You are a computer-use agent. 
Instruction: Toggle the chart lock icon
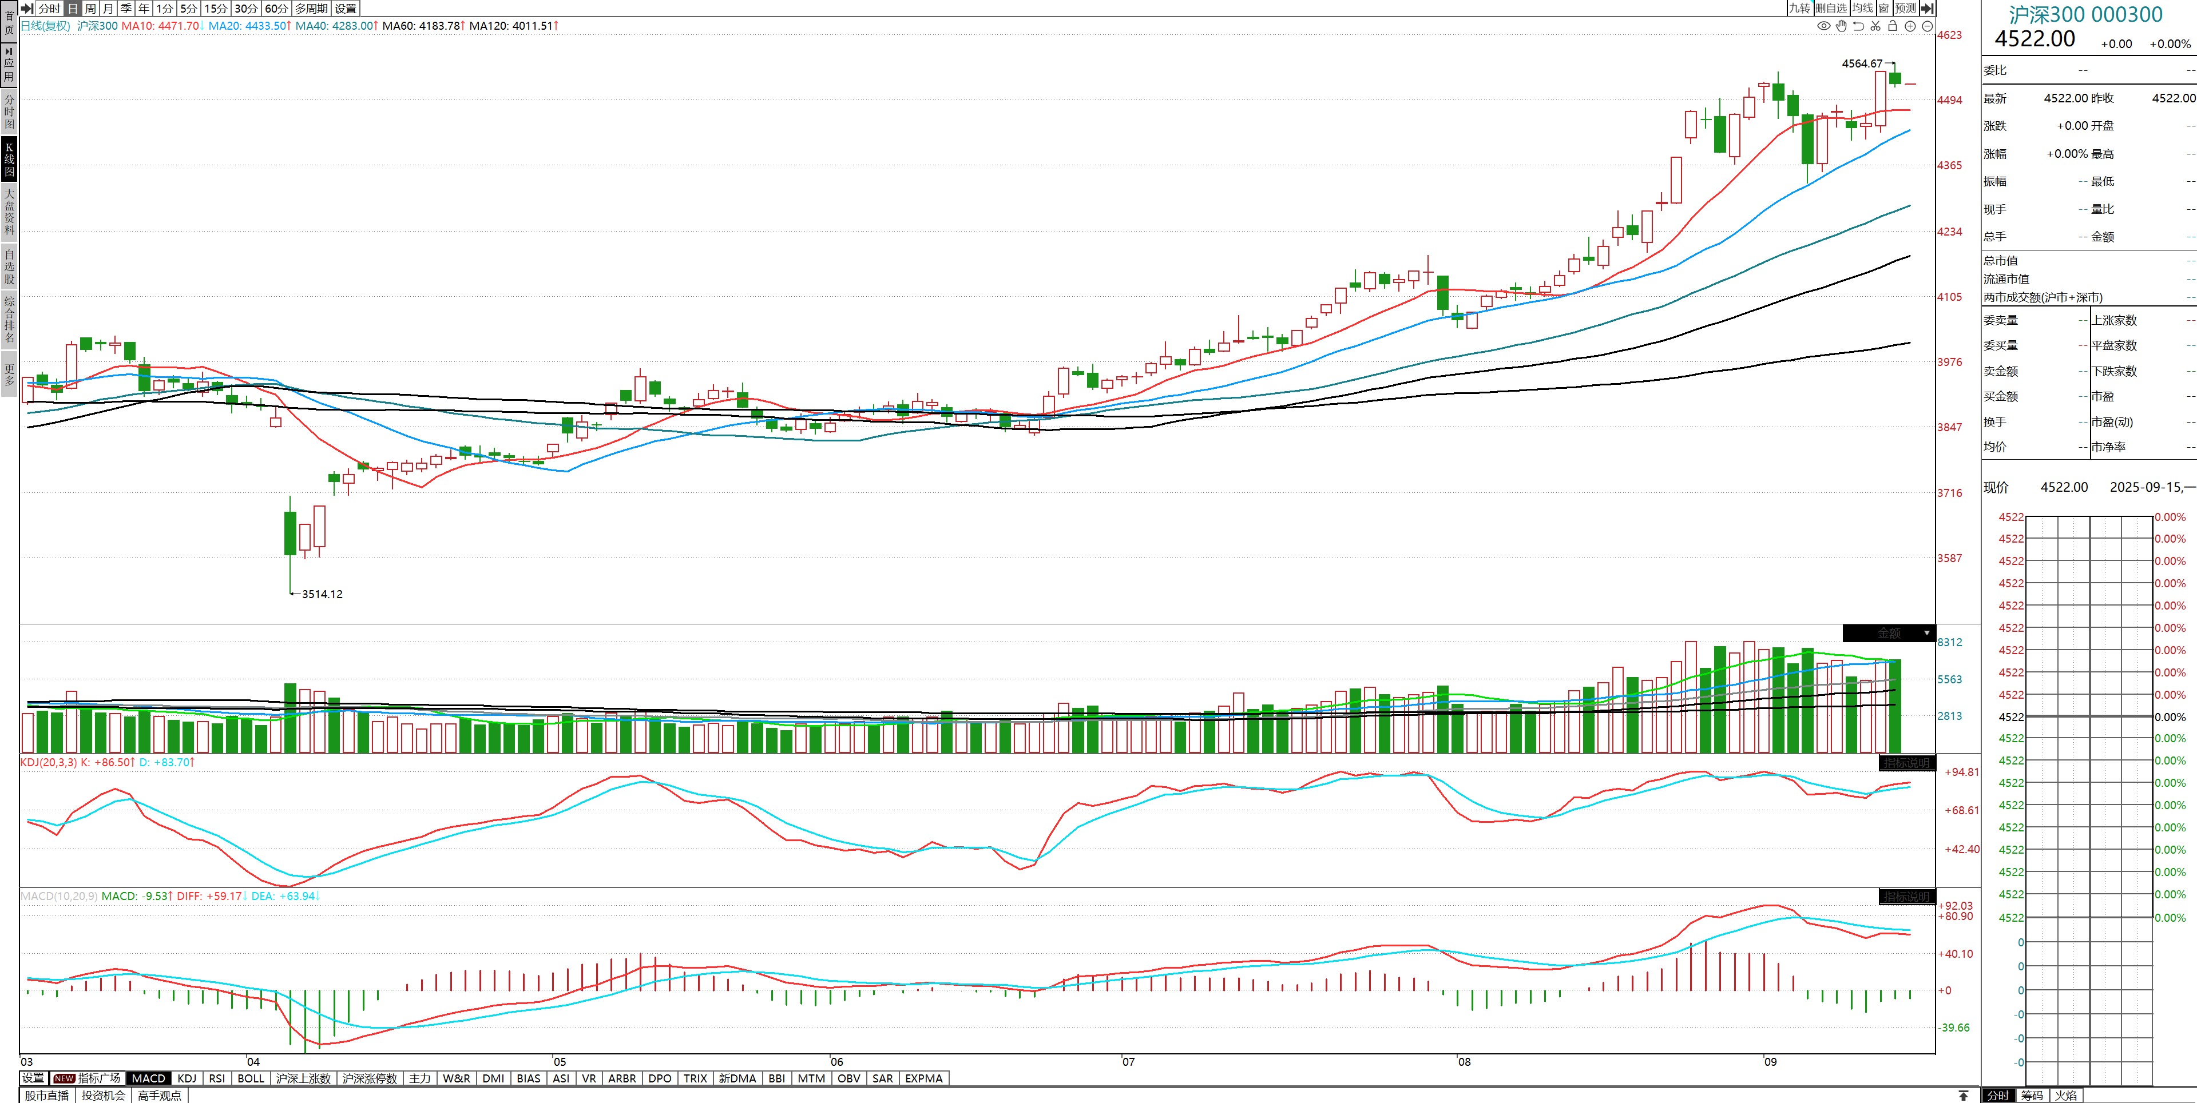(x=1893, y=26)
